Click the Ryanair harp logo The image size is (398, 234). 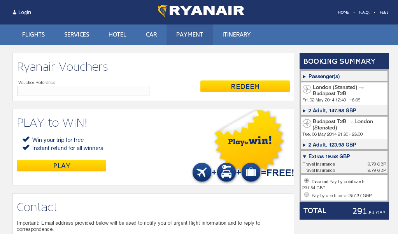[163, 11]
